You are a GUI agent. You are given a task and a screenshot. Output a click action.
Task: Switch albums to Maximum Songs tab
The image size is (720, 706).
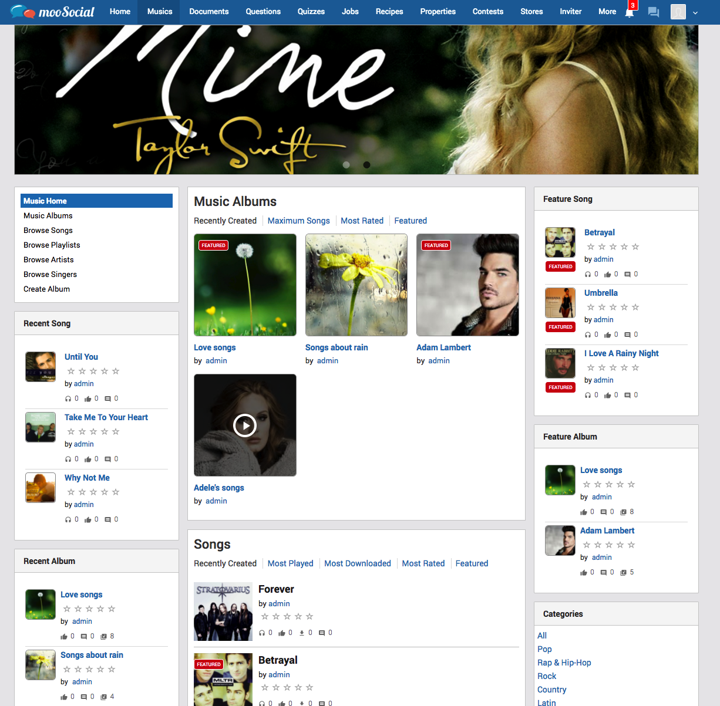[x=299, y=221]
